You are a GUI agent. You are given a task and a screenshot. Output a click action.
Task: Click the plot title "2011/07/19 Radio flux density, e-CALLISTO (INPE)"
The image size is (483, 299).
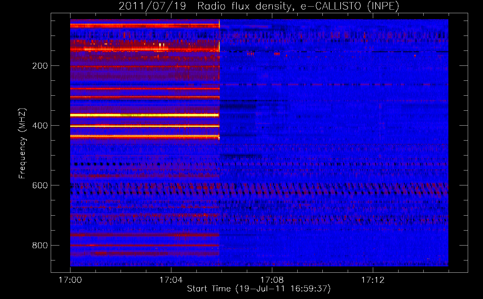(x=259, y=6)
